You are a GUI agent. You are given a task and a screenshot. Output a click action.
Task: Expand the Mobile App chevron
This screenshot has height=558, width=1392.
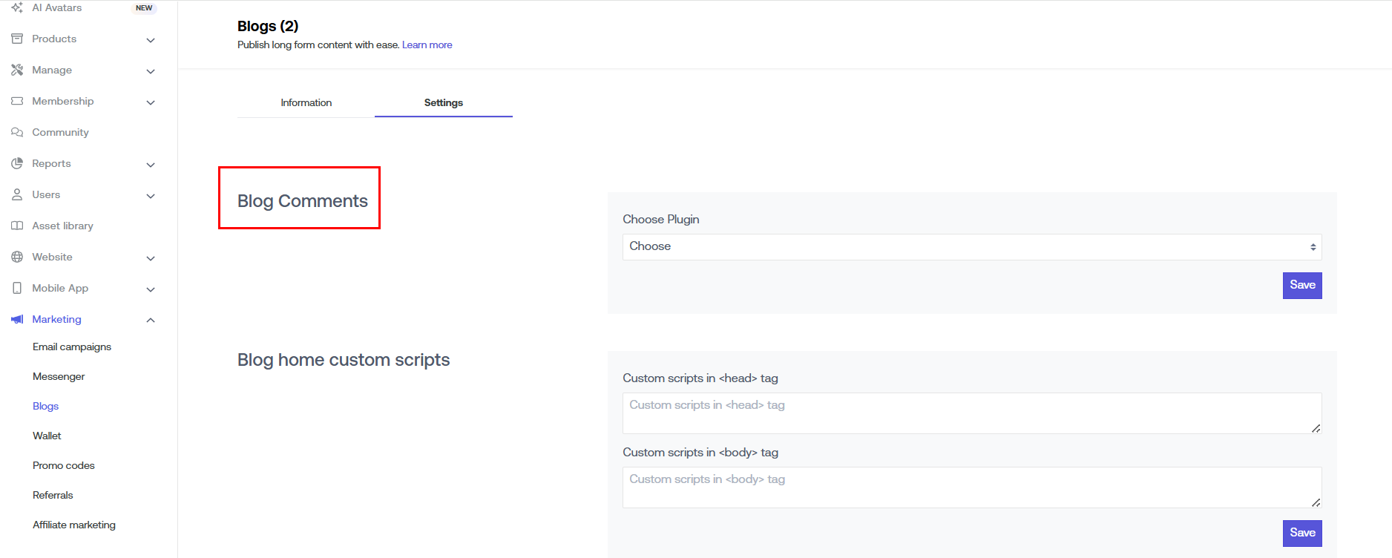coord(151,289)
